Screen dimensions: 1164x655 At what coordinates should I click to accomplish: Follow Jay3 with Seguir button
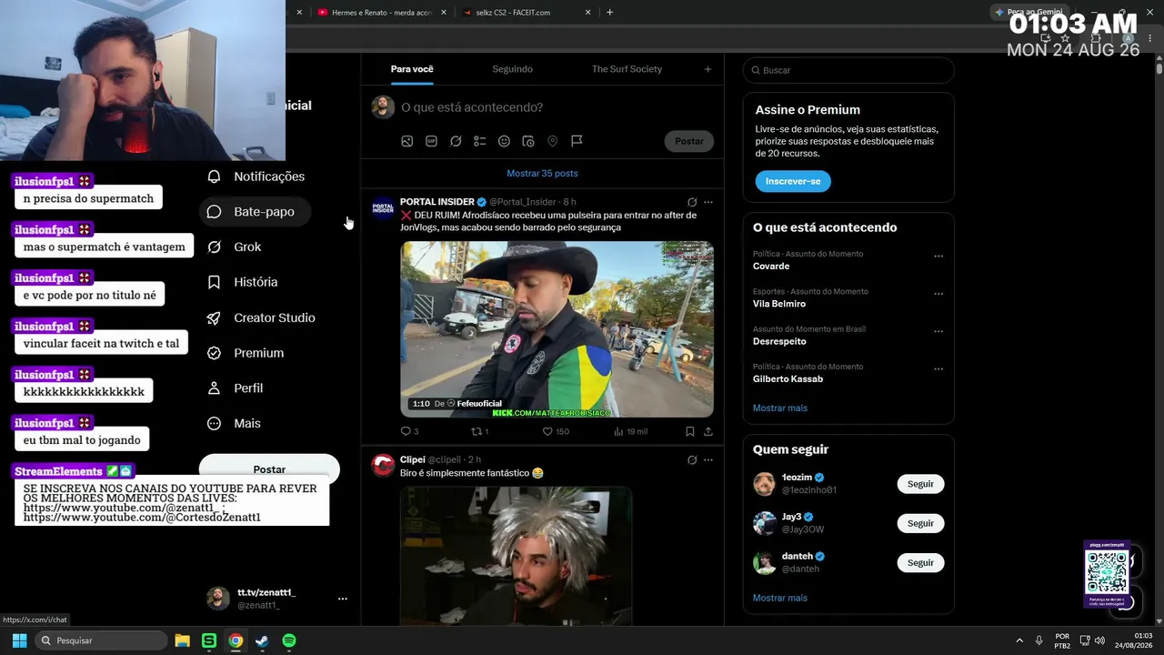click(920, 523)
